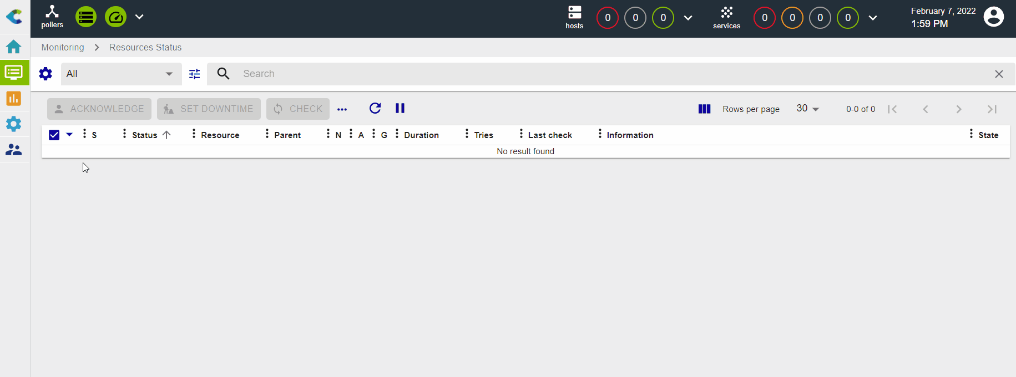Open the Administration people icon in sidebar

[14, 150]
